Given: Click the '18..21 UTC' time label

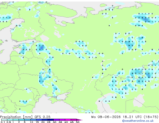Looking at the screenshot, I should 132,117.
